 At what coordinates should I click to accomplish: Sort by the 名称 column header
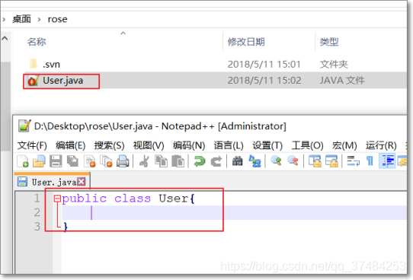pos(37,42)
